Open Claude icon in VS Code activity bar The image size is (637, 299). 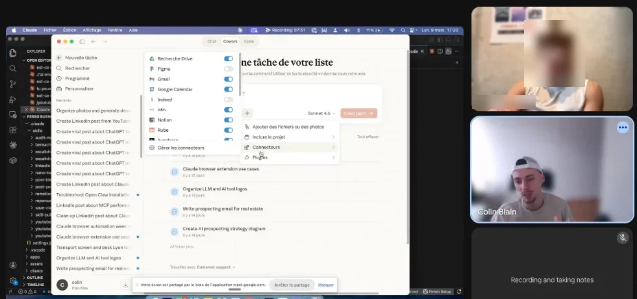click(12, 145)
